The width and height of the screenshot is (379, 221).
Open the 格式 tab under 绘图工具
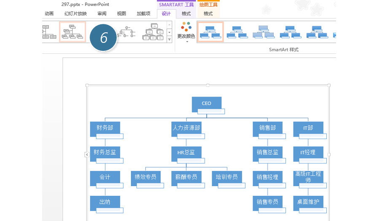(208, 13)
